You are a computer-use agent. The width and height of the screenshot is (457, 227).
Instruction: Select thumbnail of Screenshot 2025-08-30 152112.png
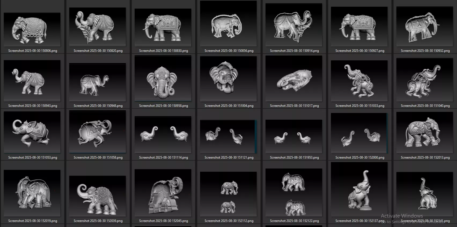(228, 194)
